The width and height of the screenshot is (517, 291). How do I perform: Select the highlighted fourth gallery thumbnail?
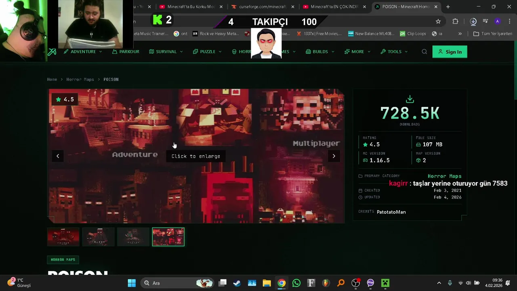(x=168, y=237)
